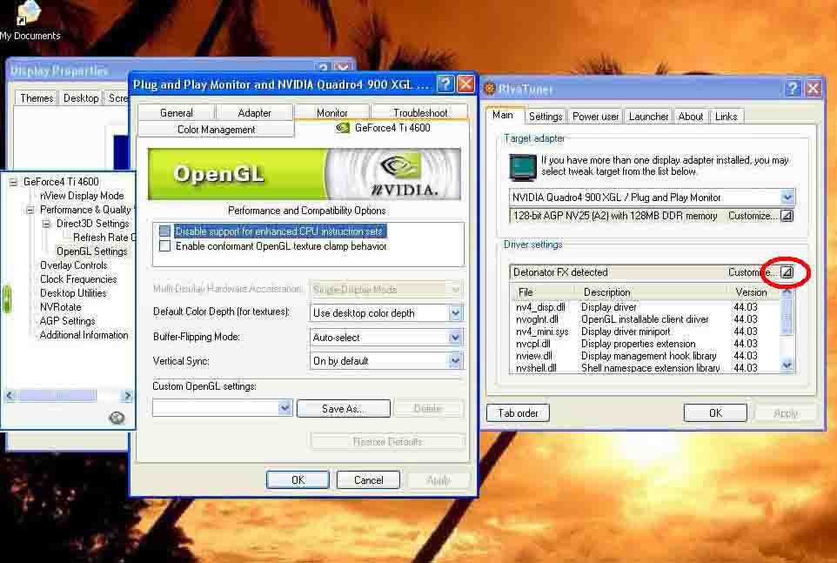Click OK button in RivaTuner
Screen dimensions: 837x563
point(715,412)
